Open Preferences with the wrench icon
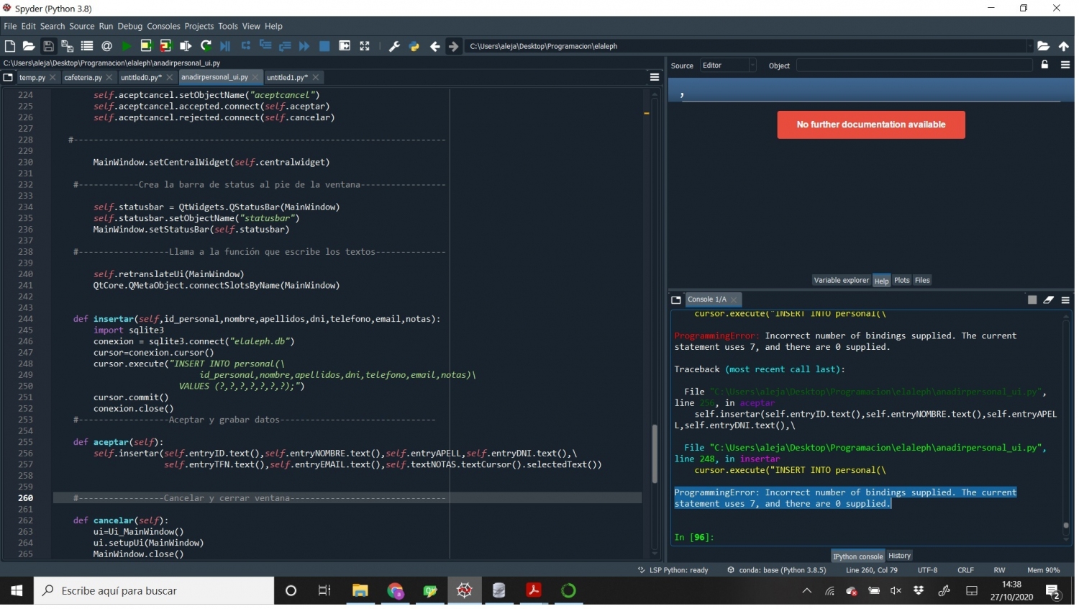 coord(394,46)
